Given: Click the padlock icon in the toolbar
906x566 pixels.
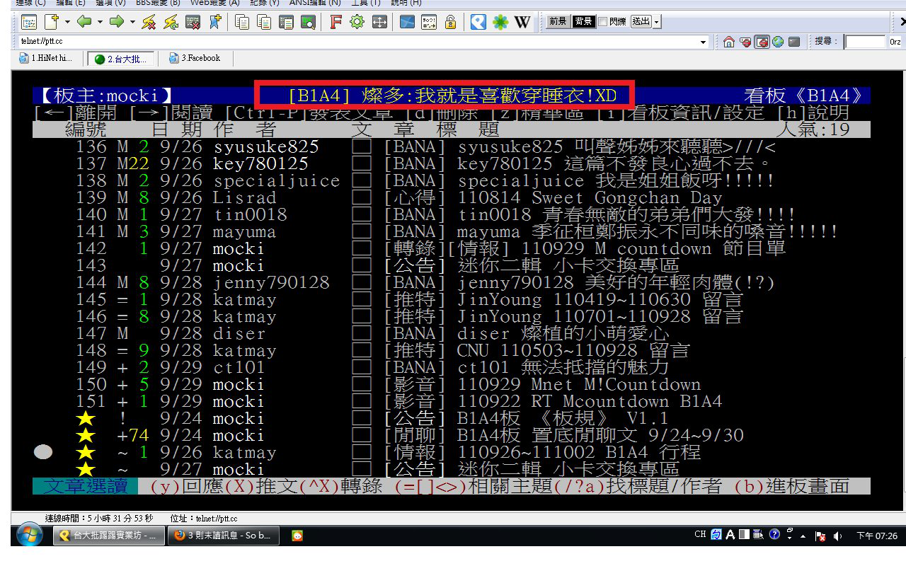Looking at the screenshot, I should pyautogui.click(x=450, y=22).
